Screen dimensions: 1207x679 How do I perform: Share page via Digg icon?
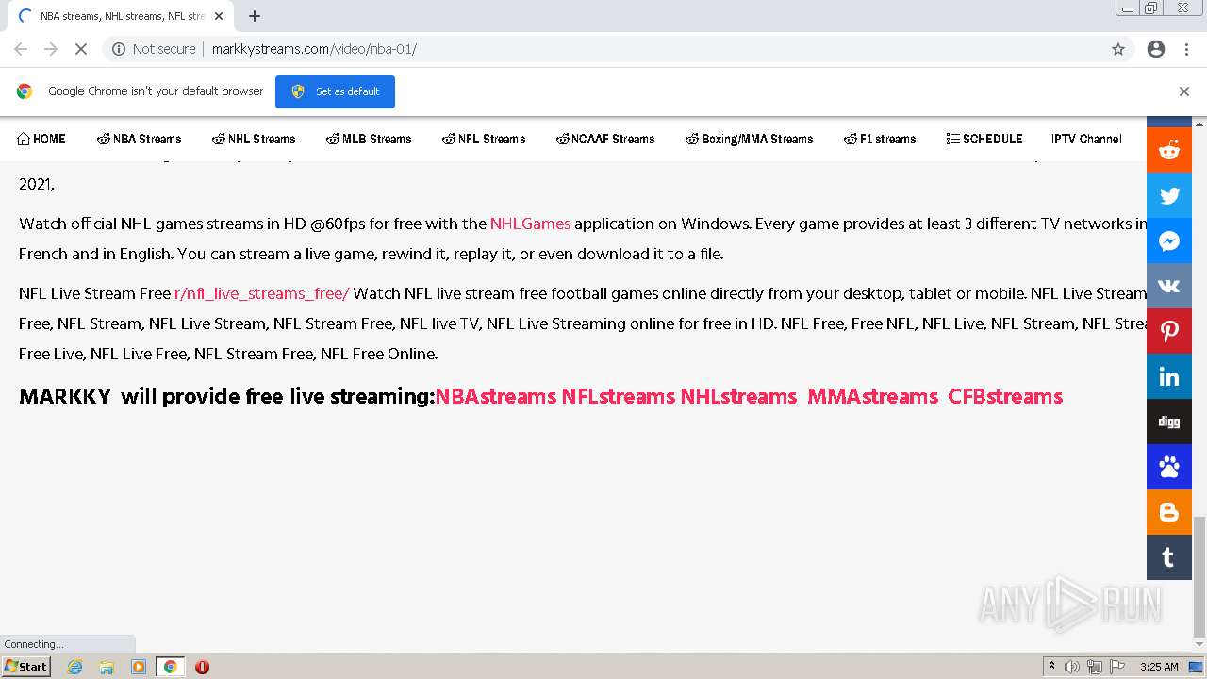coord(1169,422)
